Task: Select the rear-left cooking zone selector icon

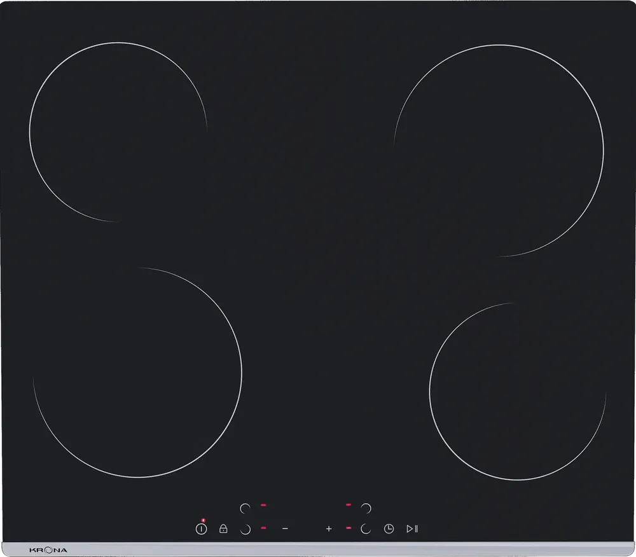Action: 245,508
